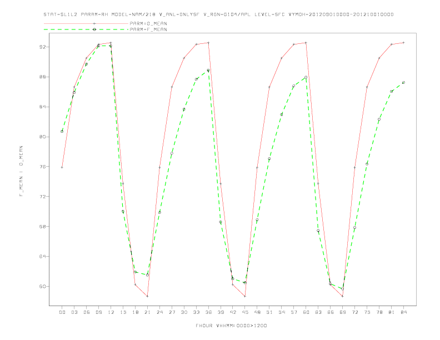Select the PARM=F_MEAN legend label
Screen dimensions: 440x340
pyautogui.click(x=148, y=29)
